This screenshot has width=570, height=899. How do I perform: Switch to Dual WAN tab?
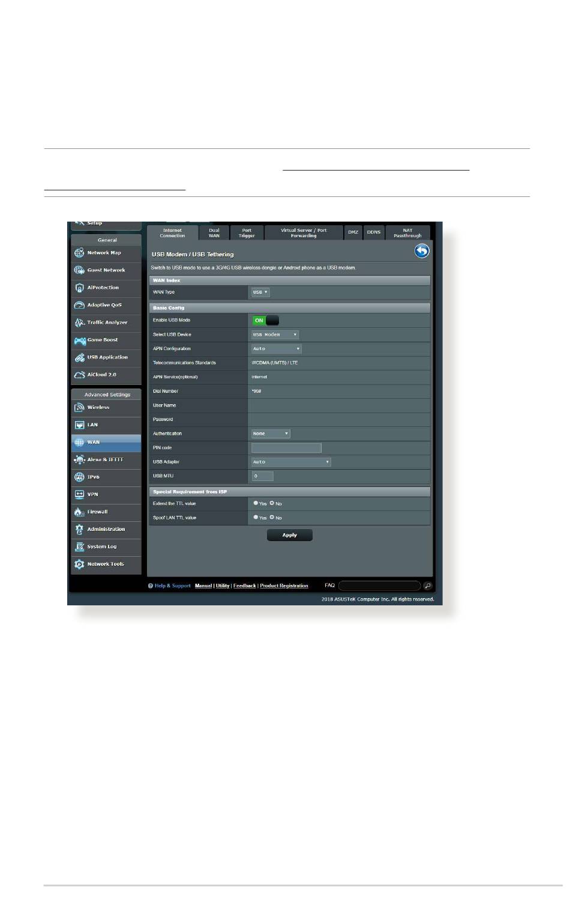point(214,233)
